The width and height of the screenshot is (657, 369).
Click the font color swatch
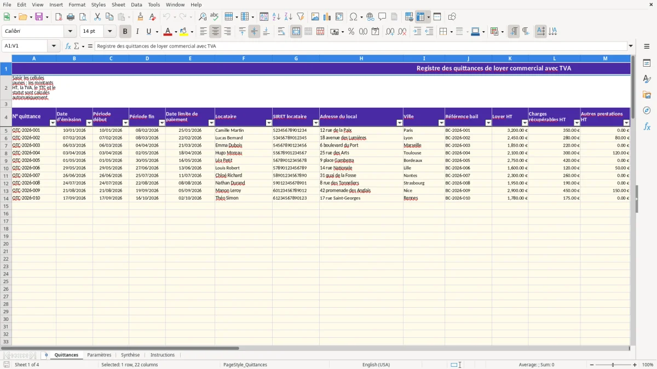(168, 32)
